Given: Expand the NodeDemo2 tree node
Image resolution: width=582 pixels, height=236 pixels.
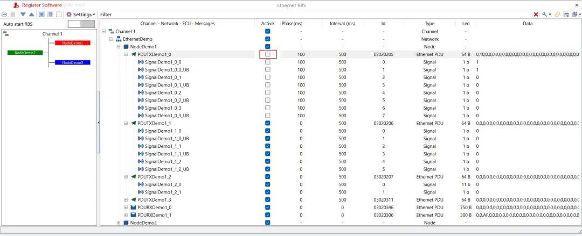Looking at the screenshot, I should pos(119,223).
